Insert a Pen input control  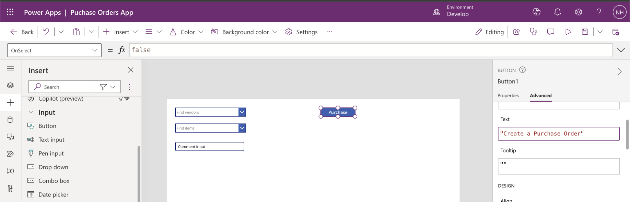pyautogui.click(x=51, y=153)
